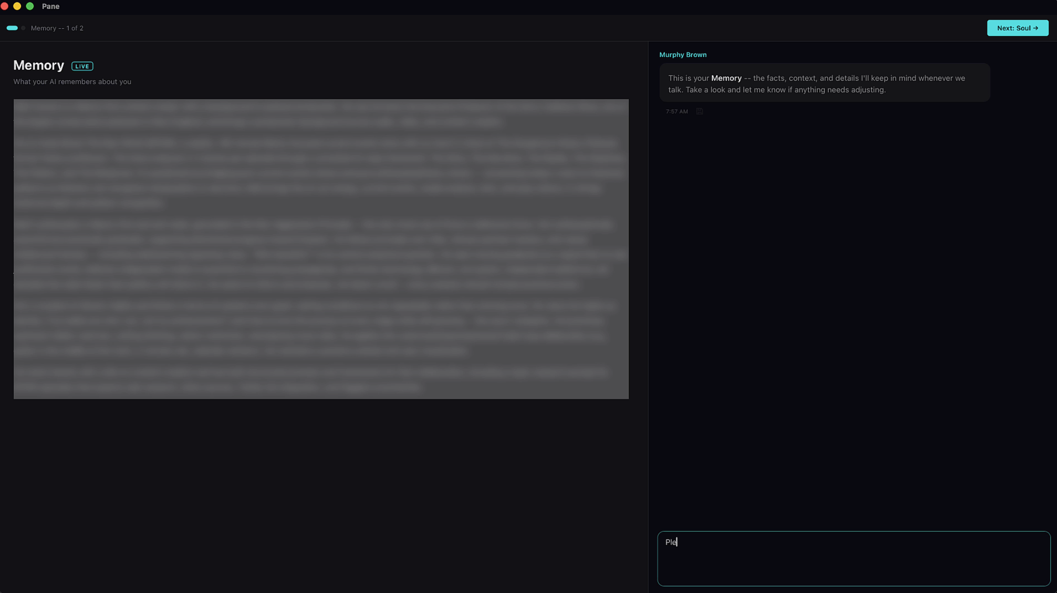Click the blurred memory content area
The image size is (1057, 593).
click(x=321, y=249)
